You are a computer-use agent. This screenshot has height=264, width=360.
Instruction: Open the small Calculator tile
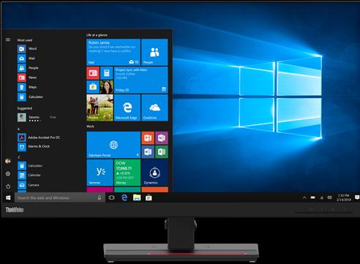coord(107,73)
